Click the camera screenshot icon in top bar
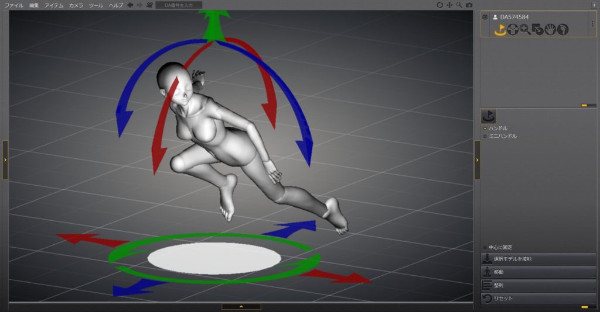The height and width of the screenshot is (312, 600). click(469, 5)
